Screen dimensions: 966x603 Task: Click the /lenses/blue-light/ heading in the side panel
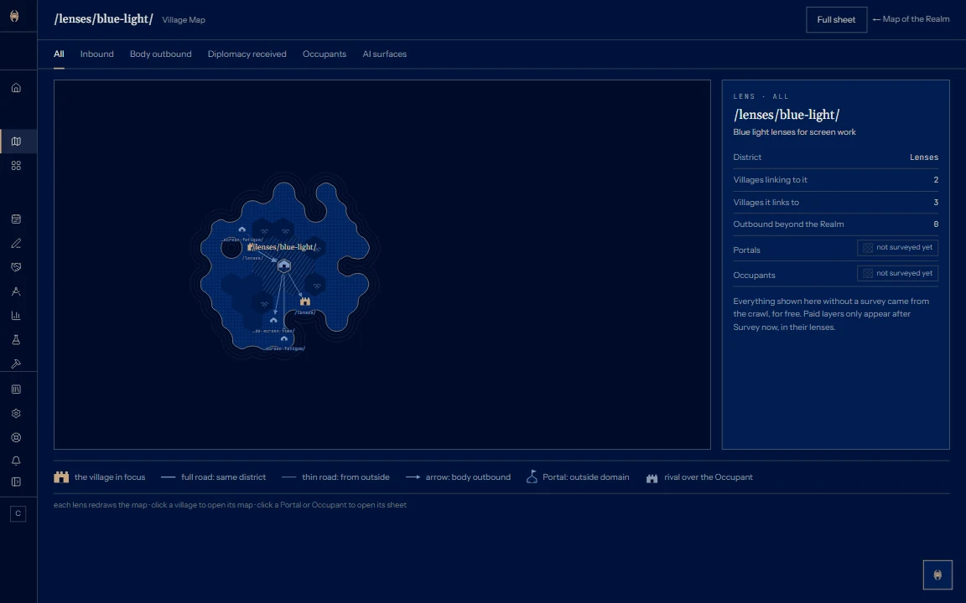coord(786,115)
